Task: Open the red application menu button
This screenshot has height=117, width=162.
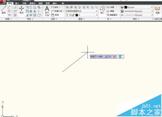Action: (2, 2)
